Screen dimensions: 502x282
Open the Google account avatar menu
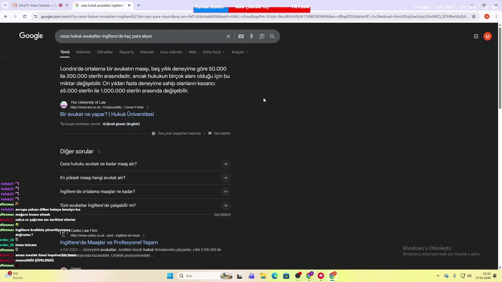[x=487, y=36]
